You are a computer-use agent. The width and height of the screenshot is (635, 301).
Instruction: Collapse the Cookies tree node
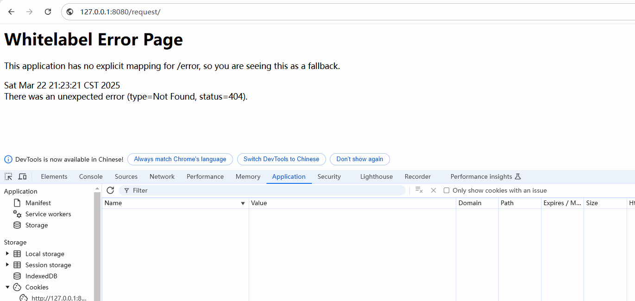[x=7, y=287]
